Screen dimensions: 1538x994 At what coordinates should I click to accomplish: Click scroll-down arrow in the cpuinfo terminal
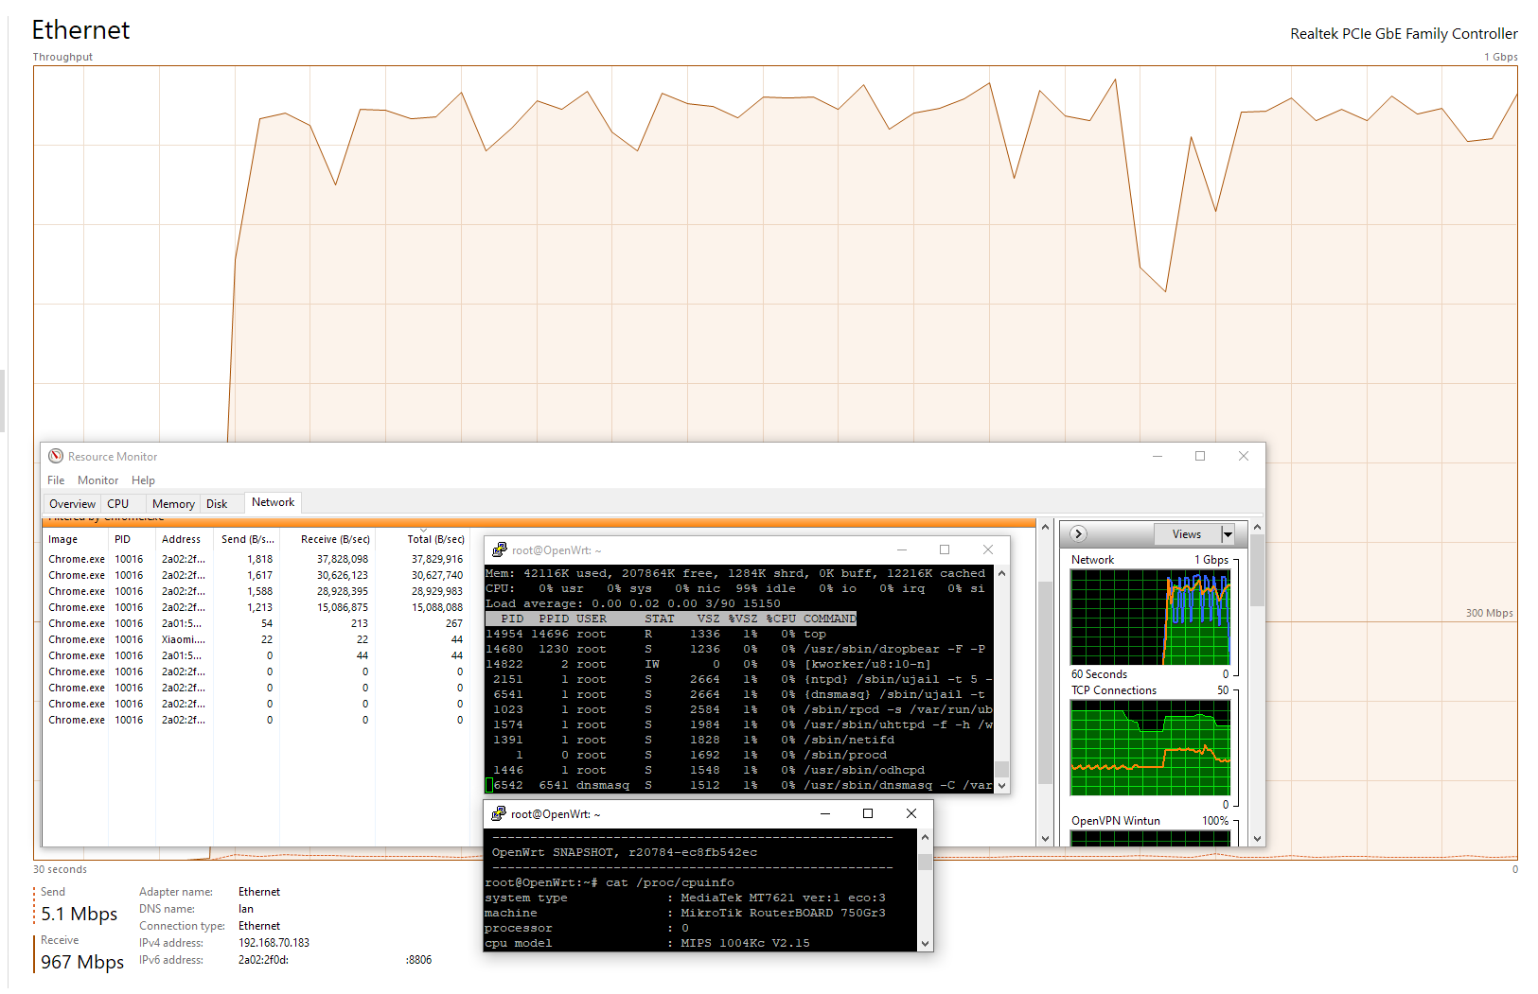click(x=925, y=943)
